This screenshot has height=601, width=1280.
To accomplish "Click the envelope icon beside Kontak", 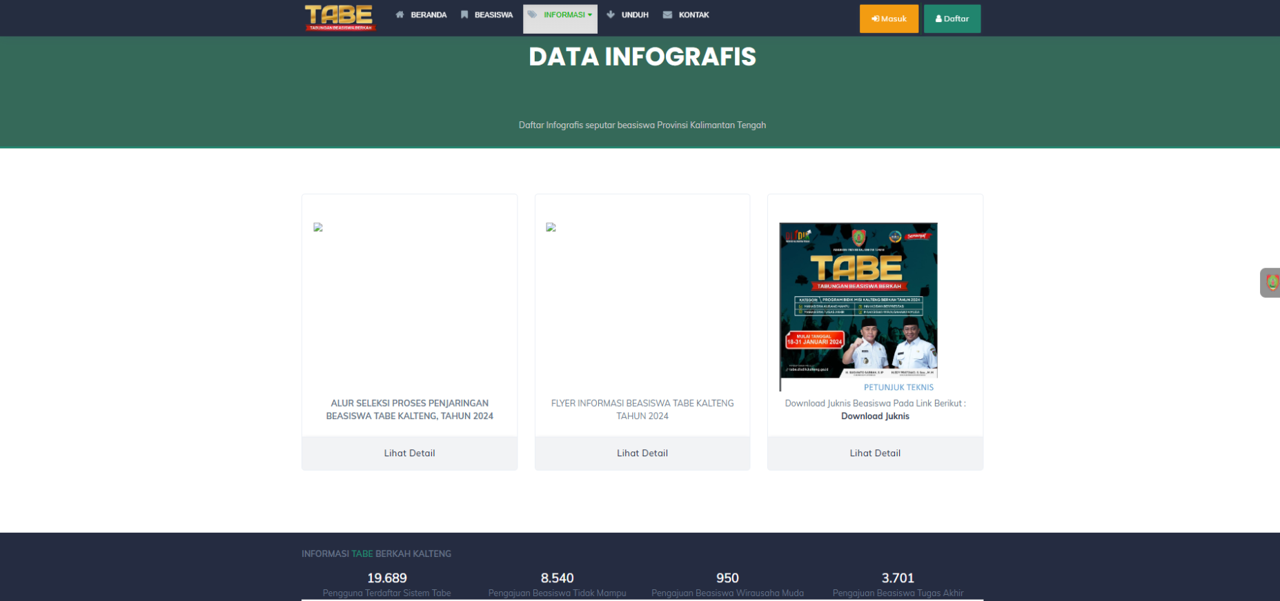I will pos(667,14).
